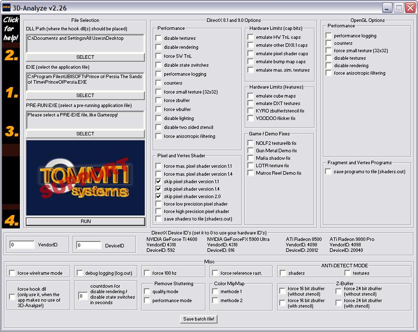This screenshot has width=418, height=332.
Task: Check 'emulate HW TnL caps'
Action: pyautogui.click(x=251, y=37)
